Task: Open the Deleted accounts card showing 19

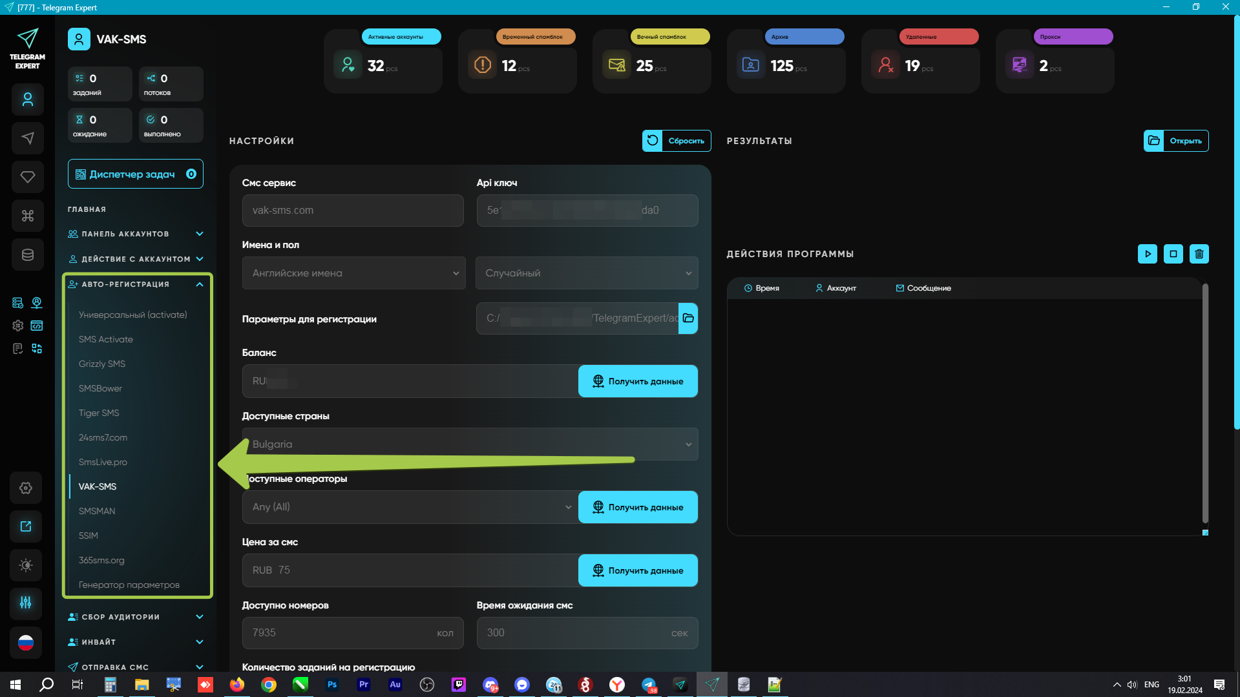Action: point(921,61)
